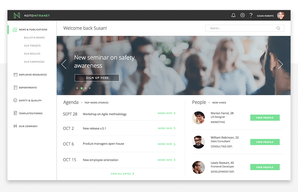Open More Info for Oct 6 open house
298x192 pixels.
(x=167, y=144)
